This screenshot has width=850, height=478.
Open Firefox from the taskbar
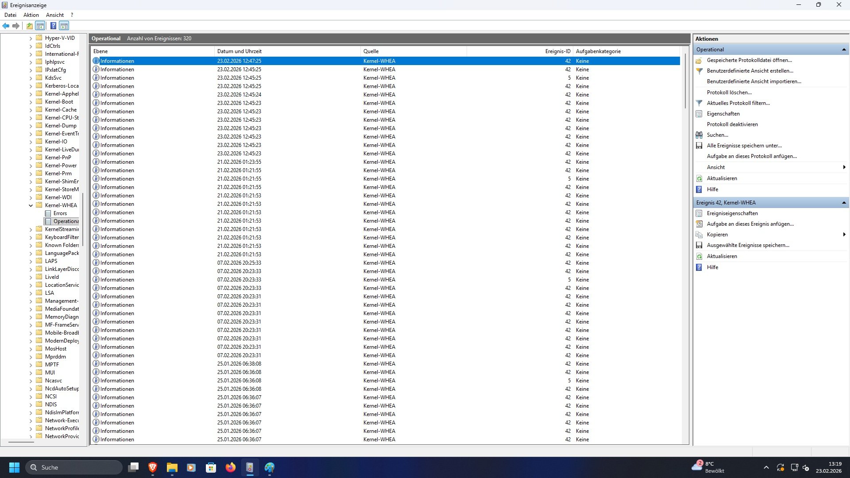click(231, 467)
